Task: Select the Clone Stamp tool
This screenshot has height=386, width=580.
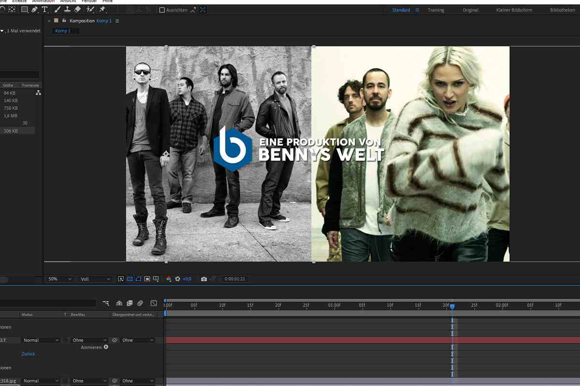Action: coord(67,10)
